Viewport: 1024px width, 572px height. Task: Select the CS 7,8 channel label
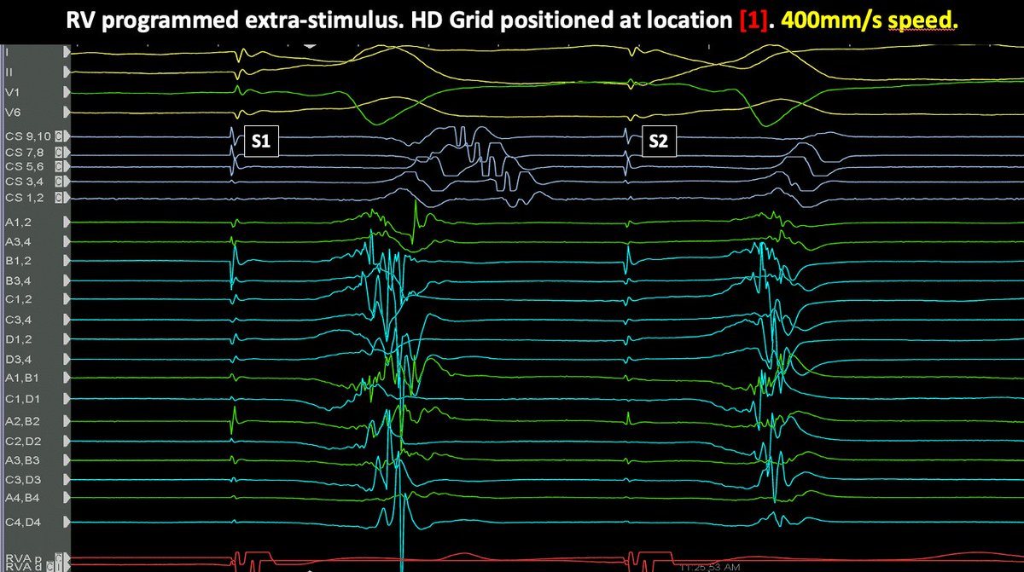tap(25, 152)
